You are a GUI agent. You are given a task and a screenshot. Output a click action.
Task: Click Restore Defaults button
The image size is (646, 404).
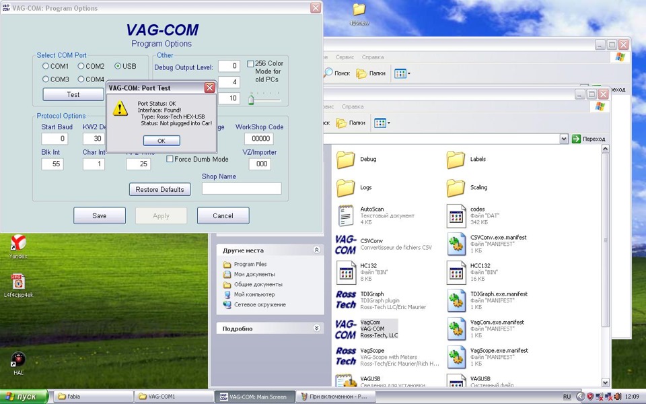coord(160,189)
